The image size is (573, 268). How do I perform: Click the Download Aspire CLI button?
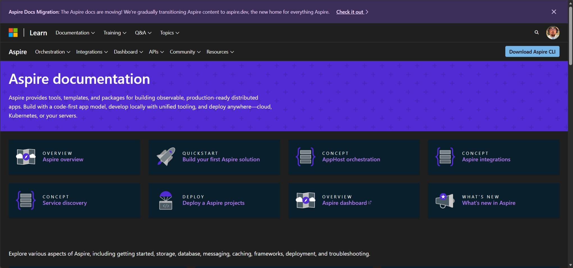coord(532,51)
